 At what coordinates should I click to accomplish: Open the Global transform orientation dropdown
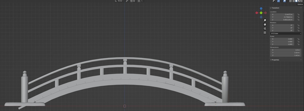point(120,1)
